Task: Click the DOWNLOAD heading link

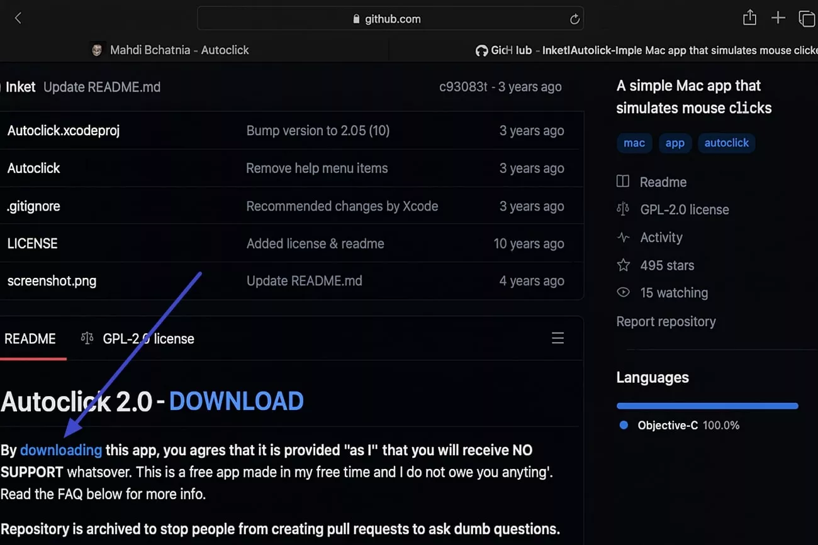Action: pyautogui.click(x=237, y=401)
